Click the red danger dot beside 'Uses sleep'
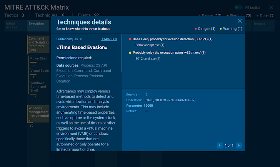 click(130, 39)
